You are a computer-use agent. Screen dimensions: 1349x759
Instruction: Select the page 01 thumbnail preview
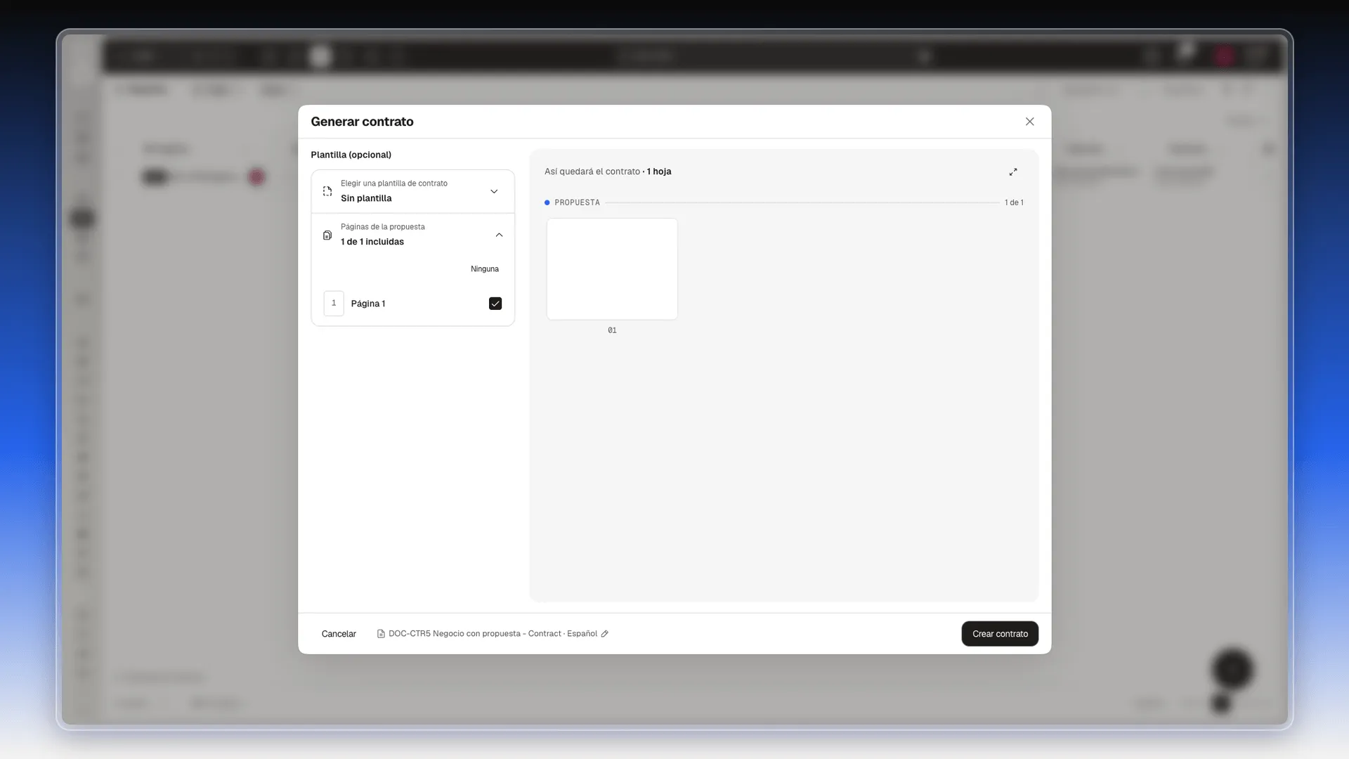[x=612, y=269]
